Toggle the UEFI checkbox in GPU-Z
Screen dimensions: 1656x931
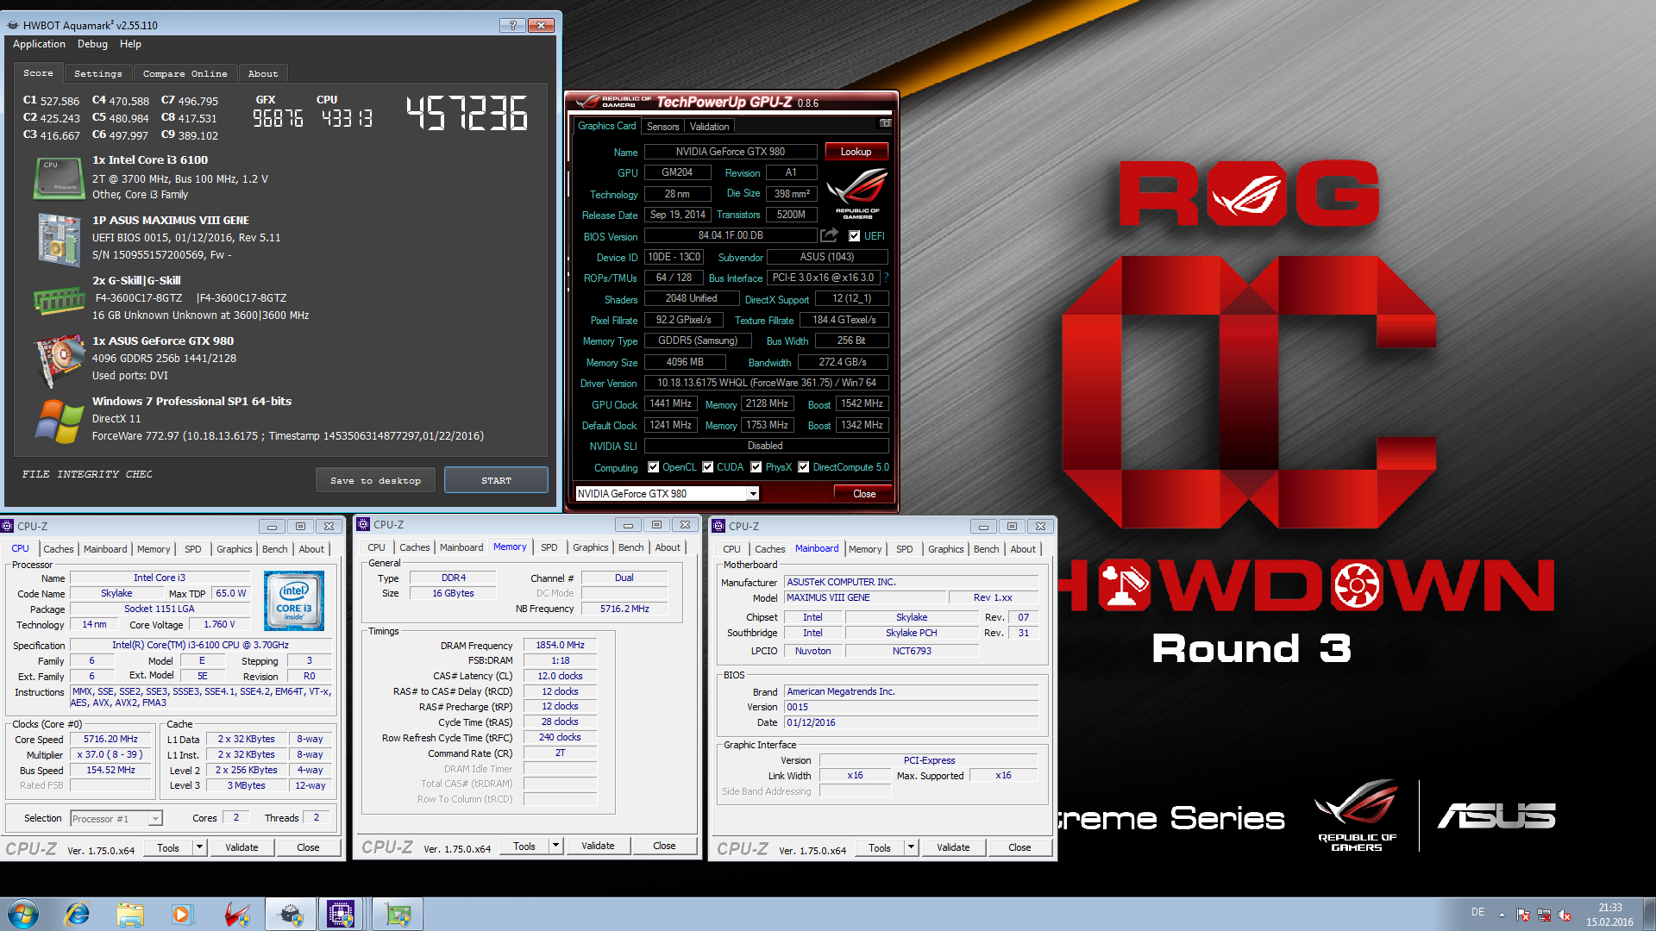854,235
